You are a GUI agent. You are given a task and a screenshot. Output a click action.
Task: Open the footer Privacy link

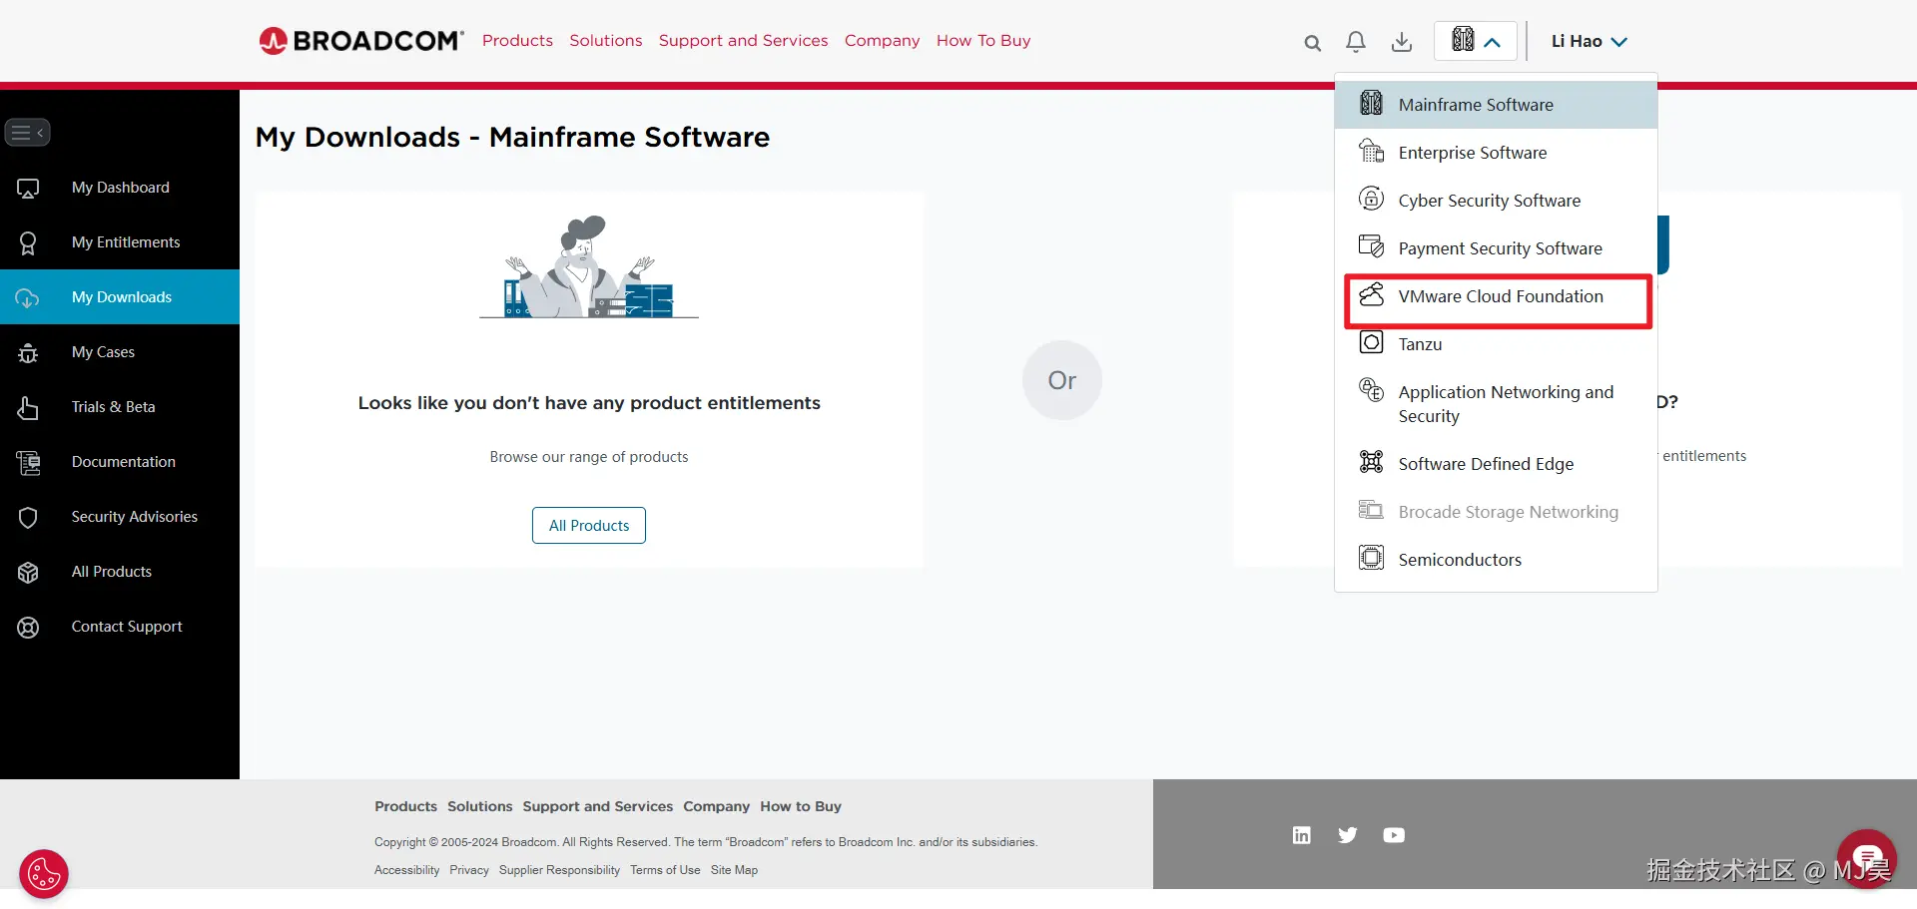point(469,870)
